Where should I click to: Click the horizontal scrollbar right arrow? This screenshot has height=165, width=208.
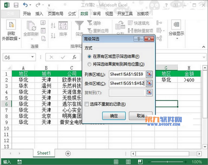tap(199, 154)
